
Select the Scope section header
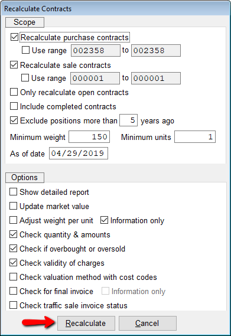pos(25,22)
